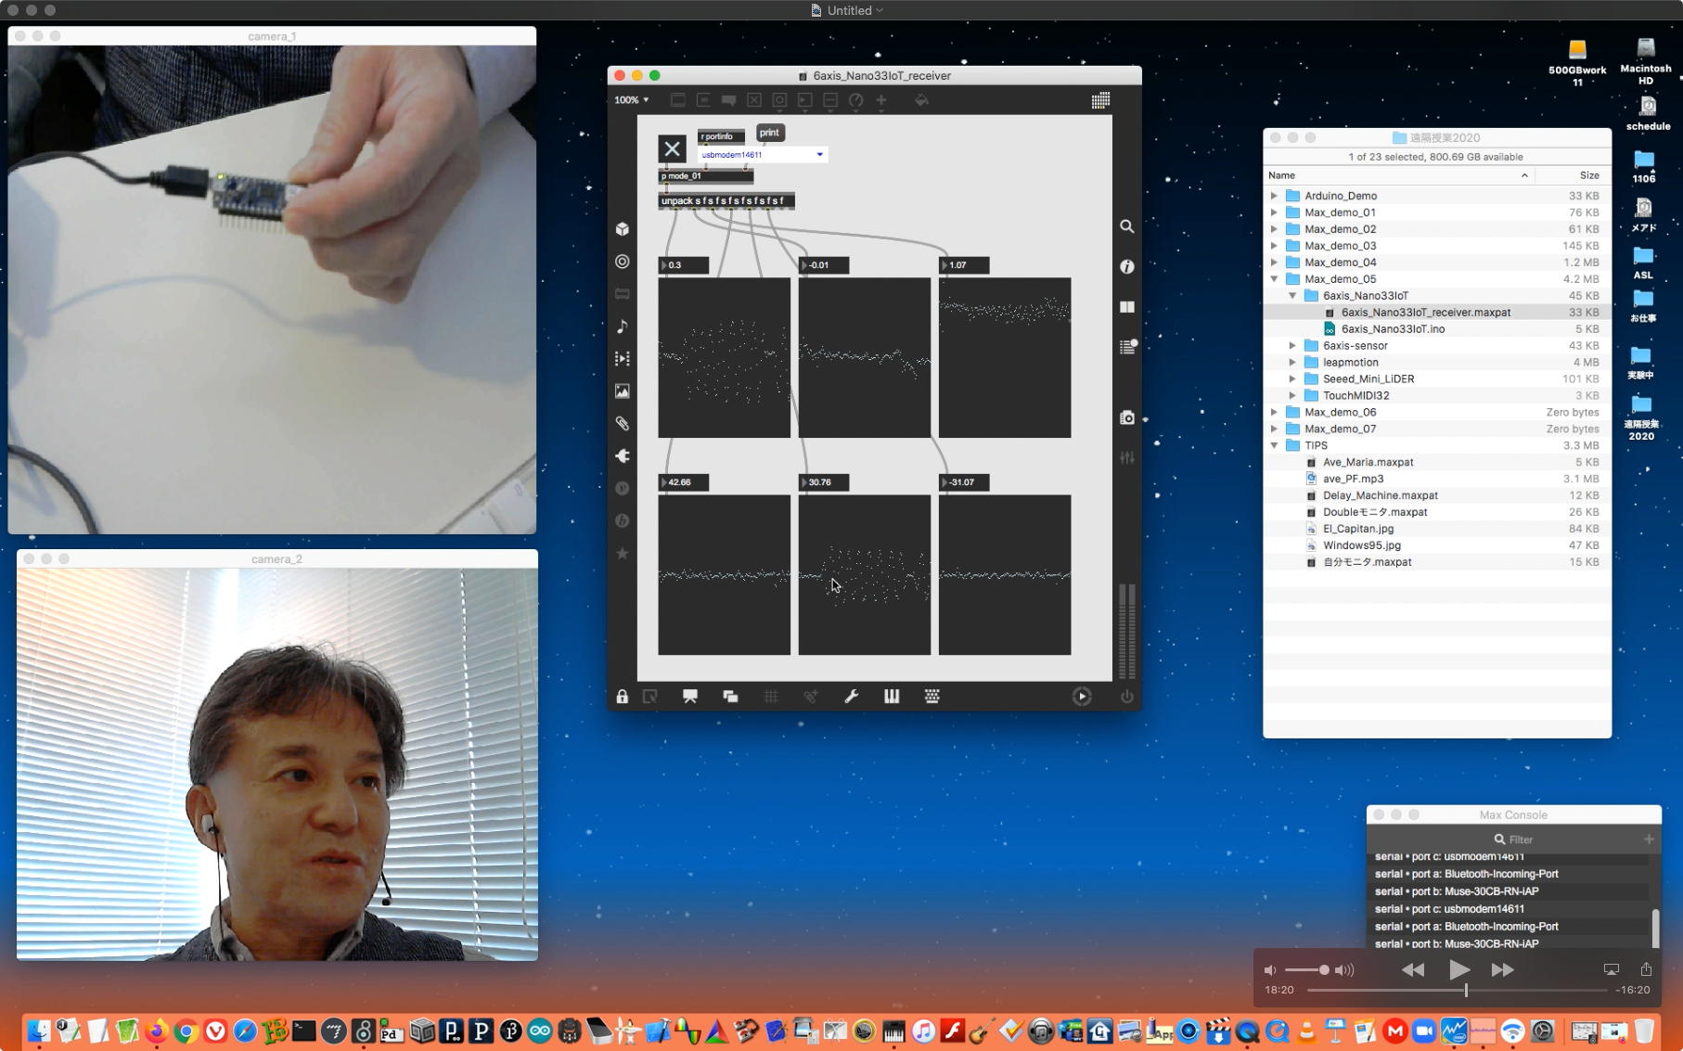1683x1051 pixels.
Task: Click the video player volume slider
Action: coord(1306,969)
